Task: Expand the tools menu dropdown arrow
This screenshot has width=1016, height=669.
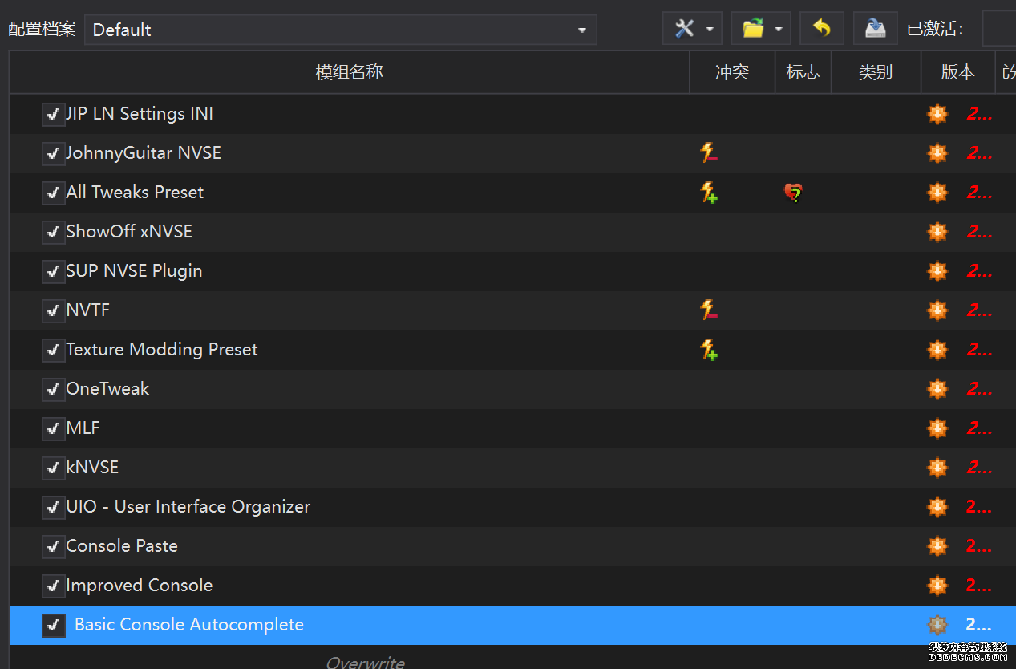Action: coord(710,30)
